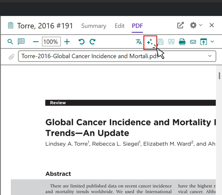The image size is (222, 195).
Task: Open the gear settings dropdown
Action: (x=196, y=25)
